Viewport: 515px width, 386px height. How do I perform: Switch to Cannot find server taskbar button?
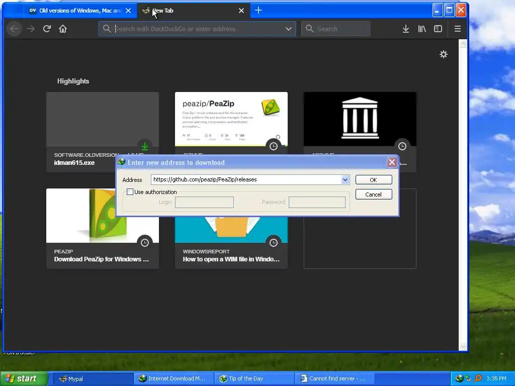click(x=335, y=379)
